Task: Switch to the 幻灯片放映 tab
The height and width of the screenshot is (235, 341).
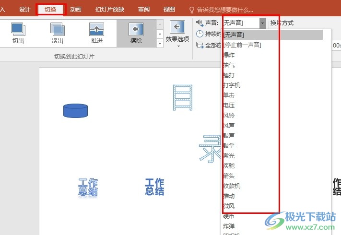Action: 110,9
